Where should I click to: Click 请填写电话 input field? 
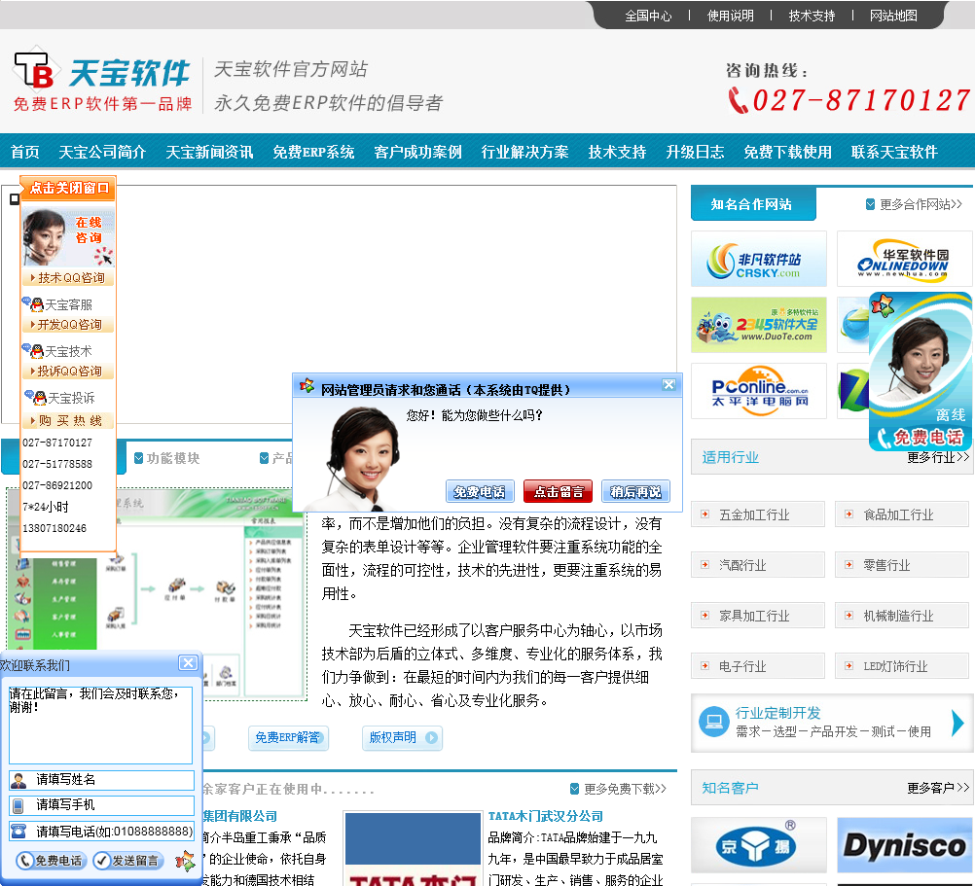tap(102, 832)
